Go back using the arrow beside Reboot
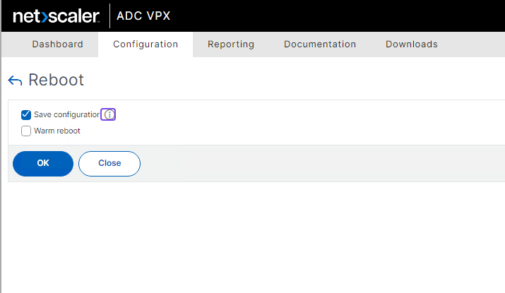The image size is (505, 293). [15, 80]
